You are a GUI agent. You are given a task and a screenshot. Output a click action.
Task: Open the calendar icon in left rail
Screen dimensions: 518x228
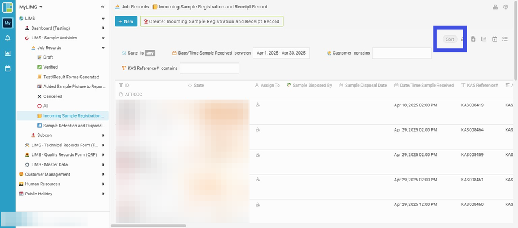pyautogui.click(x=7, y=69)
